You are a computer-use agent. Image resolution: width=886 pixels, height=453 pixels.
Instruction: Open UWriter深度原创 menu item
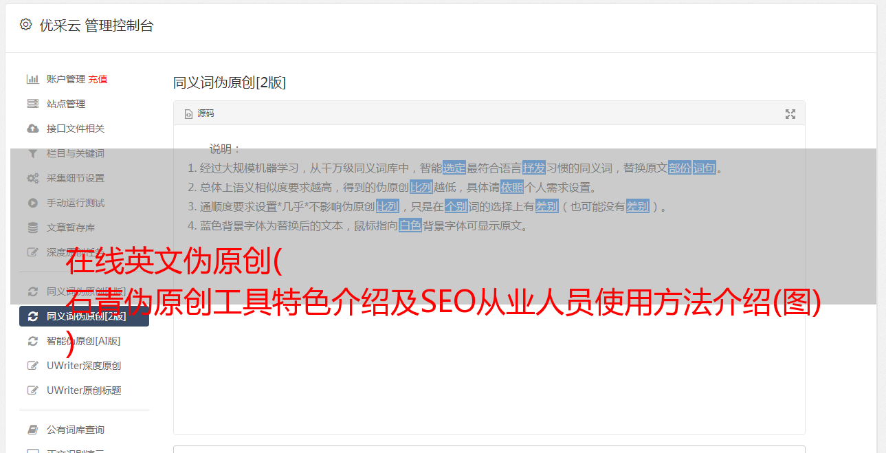tap(84, 366)
